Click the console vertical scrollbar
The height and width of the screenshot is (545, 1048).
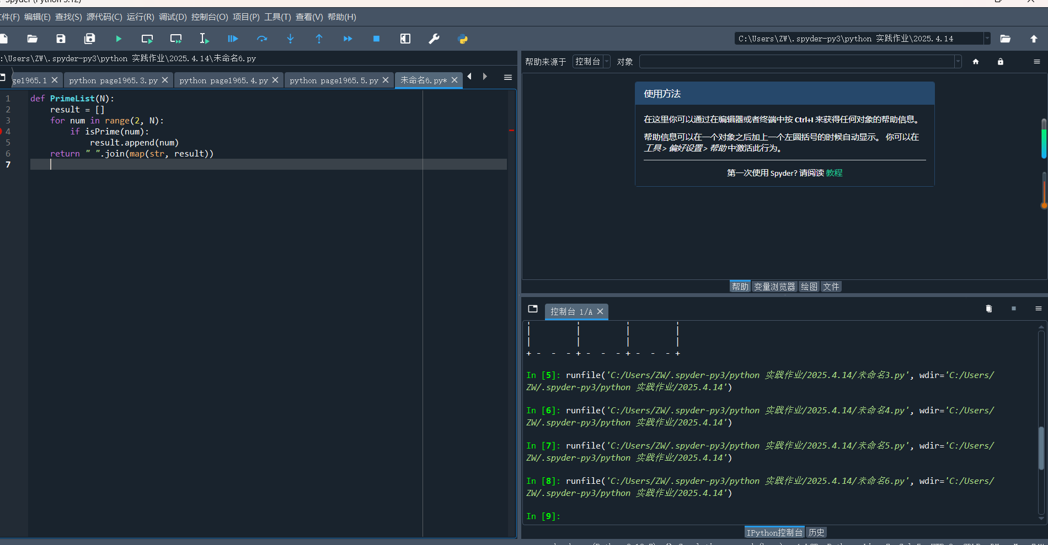(1041, 446)
